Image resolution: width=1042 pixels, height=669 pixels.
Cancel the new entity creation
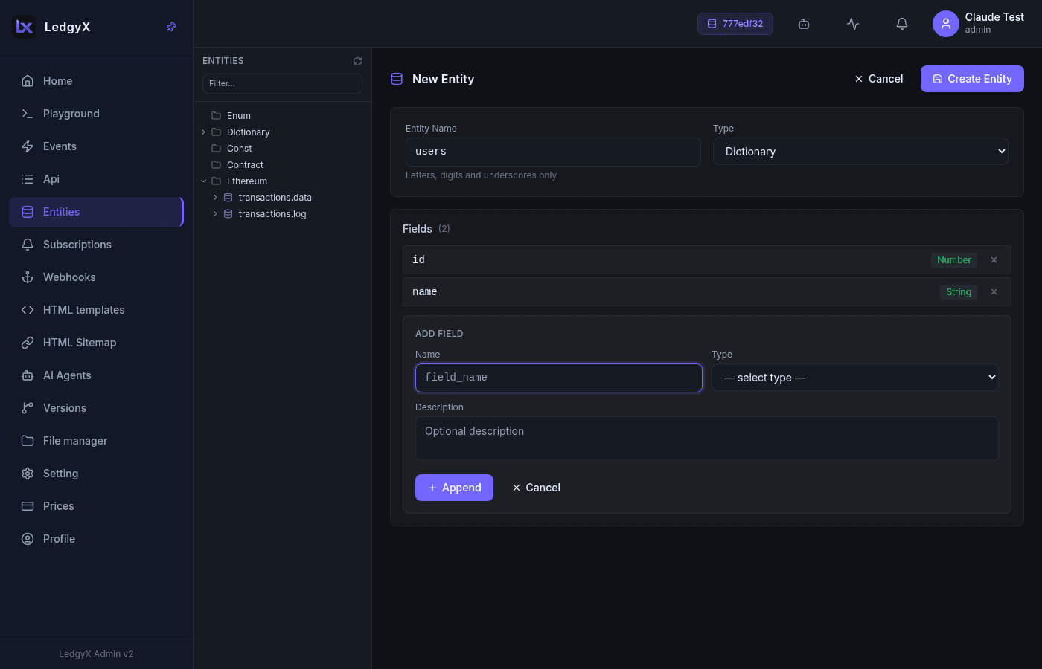coord(879,79)
